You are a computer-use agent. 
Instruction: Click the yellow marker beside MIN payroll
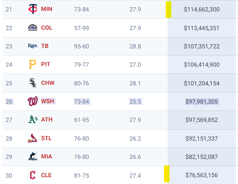point(169,10)
